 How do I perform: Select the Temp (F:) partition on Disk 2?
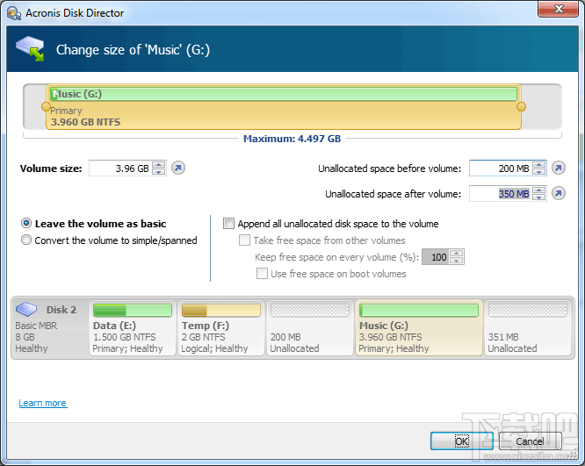pos(221,327)
